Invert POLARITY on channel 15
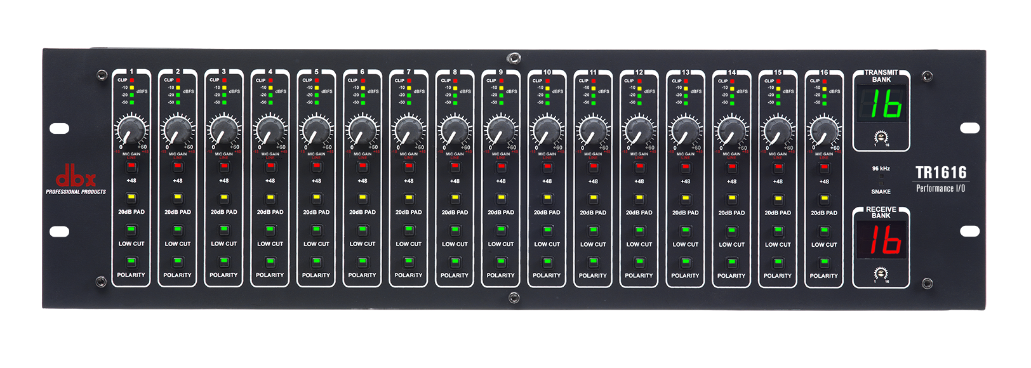This screenshot has height=368, width=1031. pos(778,262)
